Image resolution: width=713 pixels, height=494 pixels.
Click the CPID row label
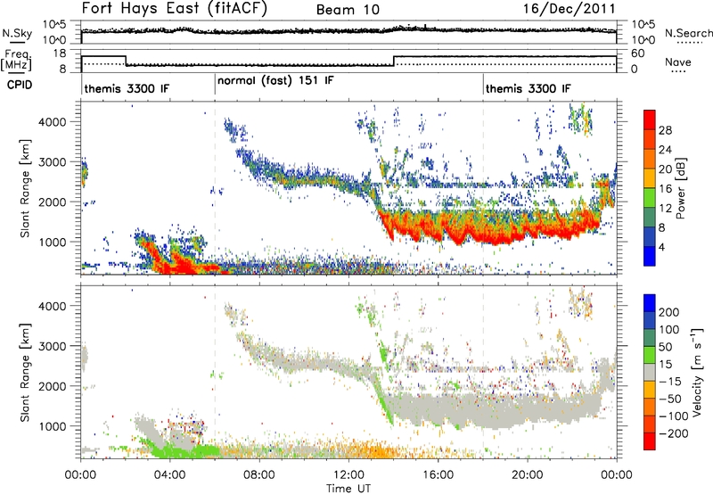point(20,85)
